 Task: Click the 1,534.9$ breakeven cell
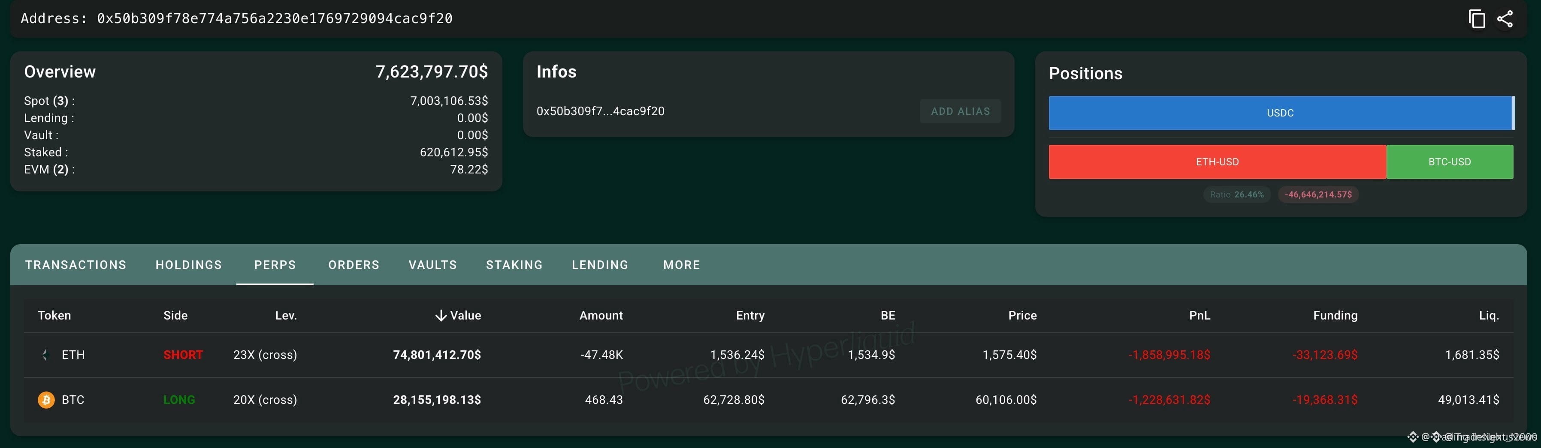(871, 355)
